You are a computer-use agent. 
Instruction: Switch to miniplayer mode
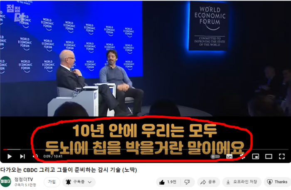[x=256, y=156]
